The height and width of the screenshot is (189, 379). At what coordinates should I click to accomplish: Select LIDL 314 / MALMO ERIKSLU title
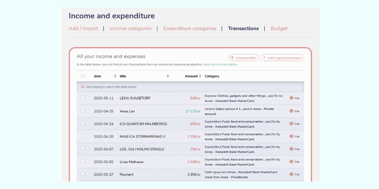[142, 149]
